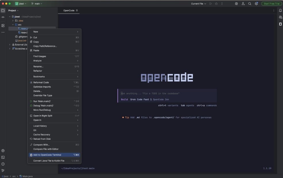
Task: Click the Cut scissors icon in context menu
Action: tap(31, 37)
